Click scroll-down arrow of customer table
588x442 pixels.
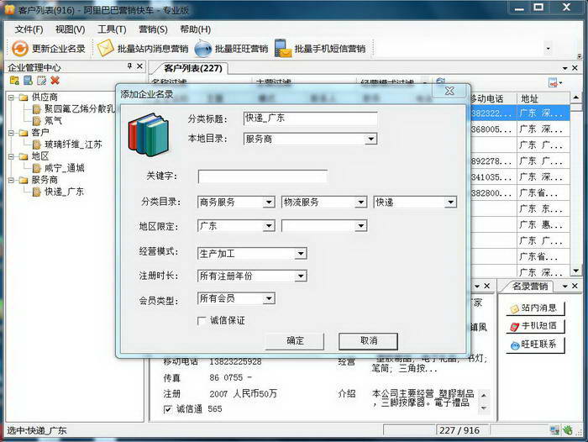point(575,270)
